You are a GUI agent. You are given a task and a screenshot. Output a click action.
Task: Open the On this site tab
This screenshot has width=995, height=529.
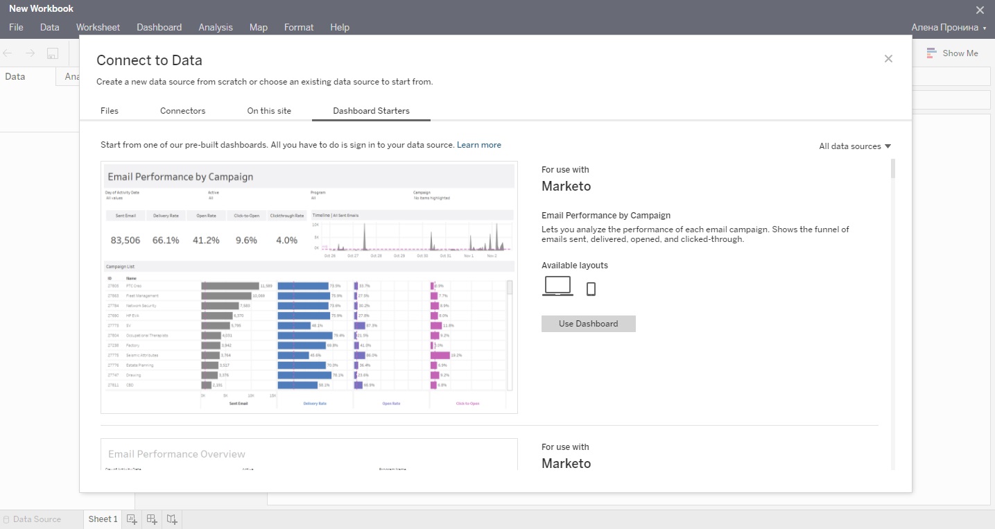click(x=269, y=111)
